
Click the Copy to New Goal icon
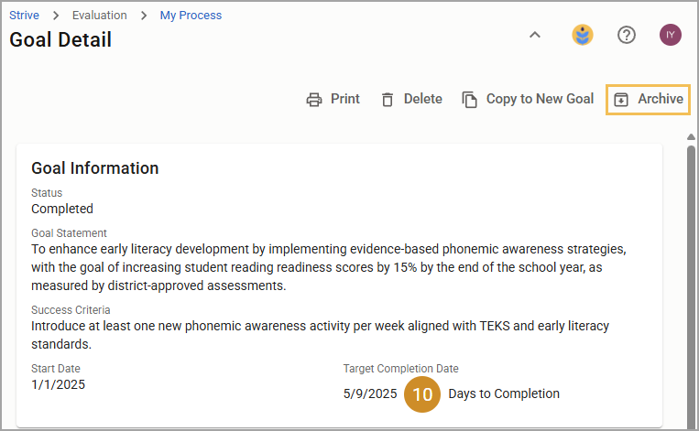click(469, 100)
